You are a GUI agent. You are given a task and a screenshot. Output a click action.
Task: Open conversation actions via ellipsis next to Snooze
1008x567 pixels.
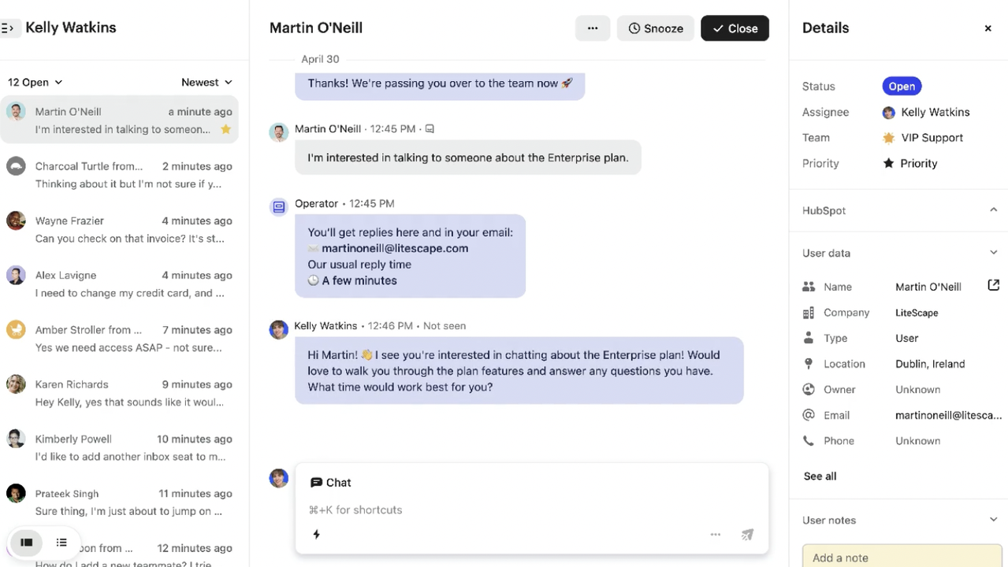[x=592, y=28]
